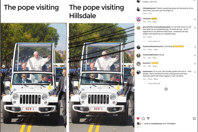Go to previous image with left arrow

click(4, 66)
